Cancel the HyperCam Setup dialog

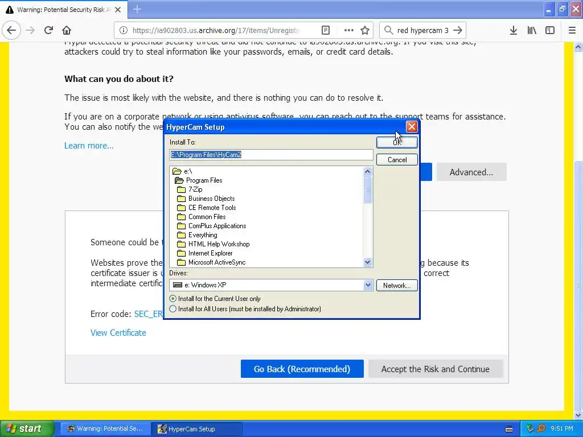point(397,160)
